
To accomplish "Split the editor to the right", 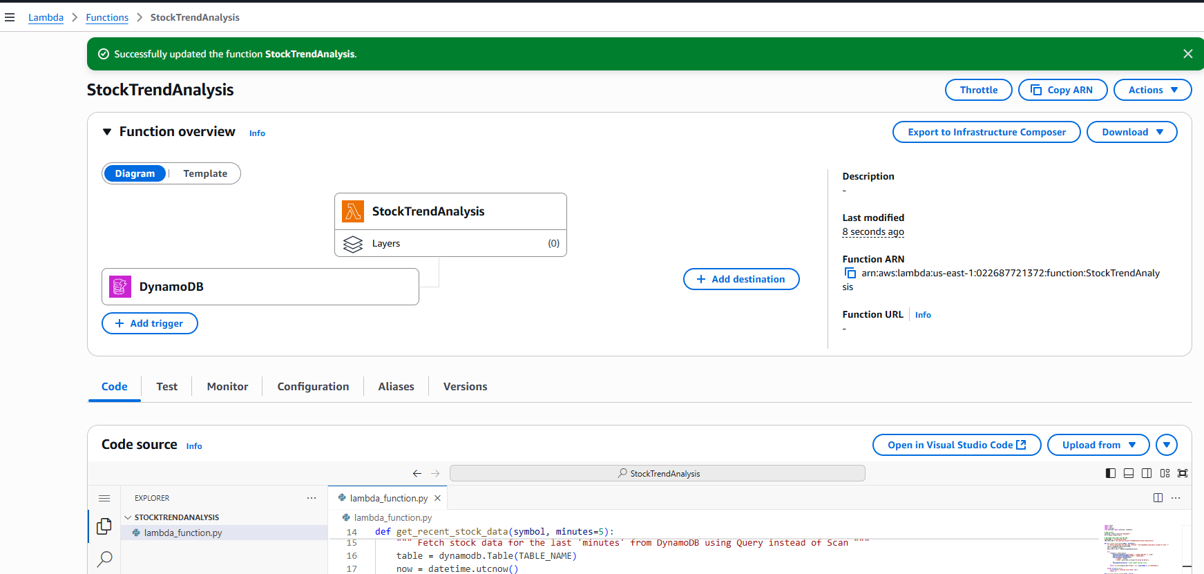I will pos(1158,498).
